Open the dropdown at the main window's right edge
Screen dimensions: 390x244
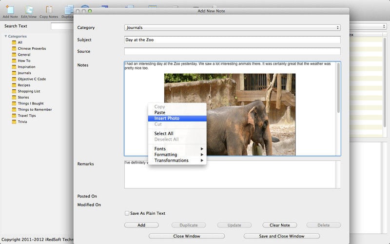coord(368,26)
